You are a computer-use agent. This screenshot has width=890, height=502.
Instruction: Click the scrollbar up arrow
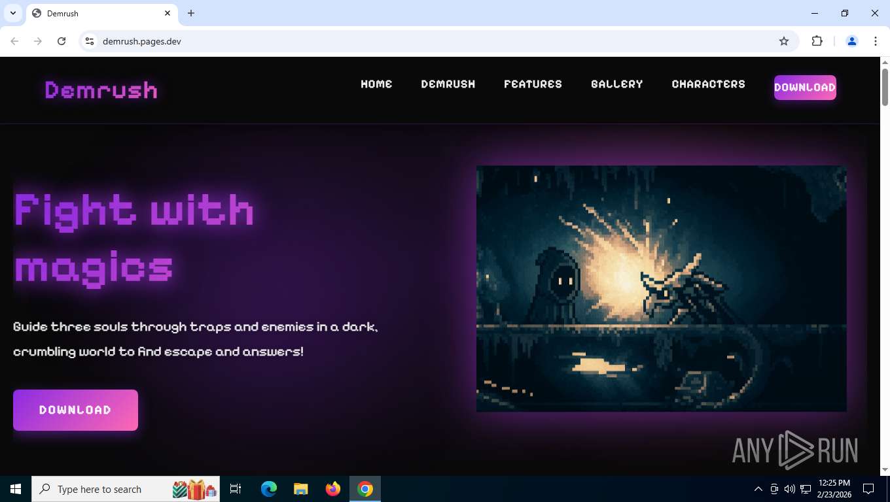point(885,62)
